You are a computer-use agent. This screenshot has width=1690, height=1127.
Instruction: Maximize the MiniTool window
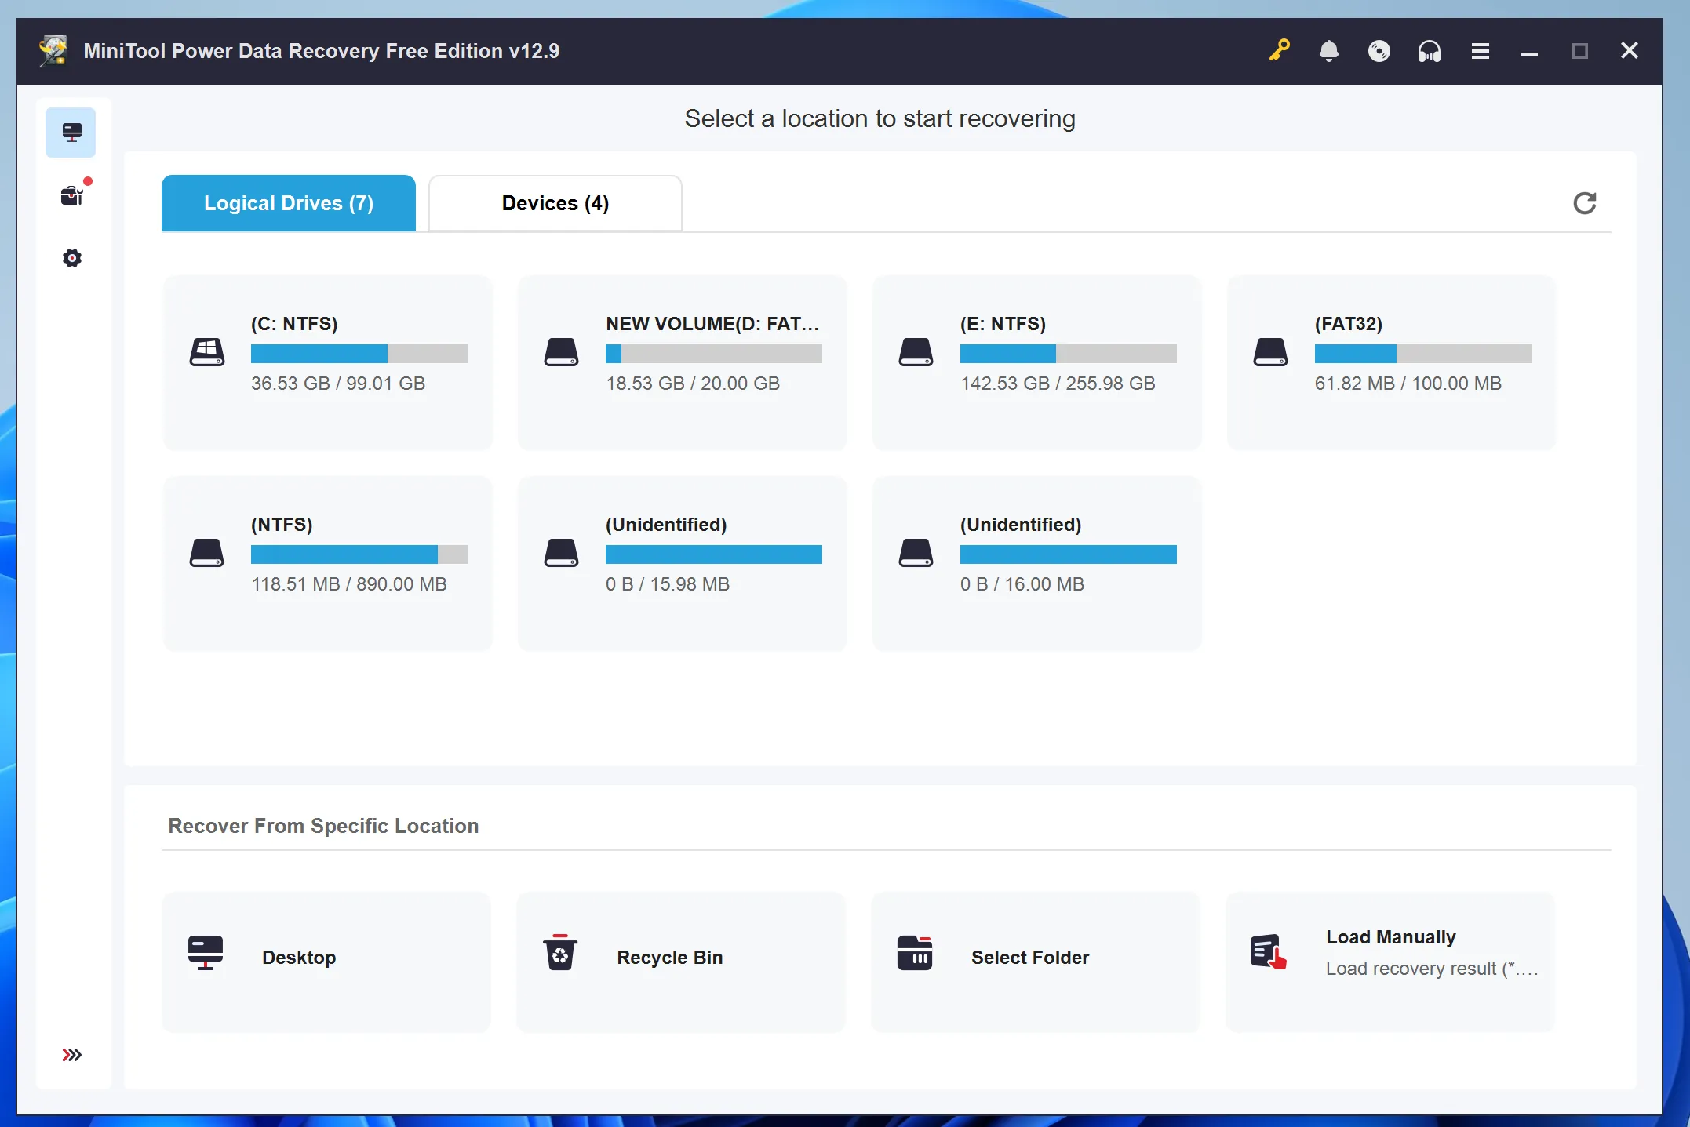(x=1580, y=51)
